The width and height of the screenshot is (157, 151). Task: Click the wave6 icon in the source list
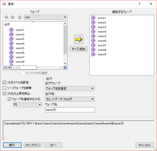pyautogui.click(x=11, y=53)
